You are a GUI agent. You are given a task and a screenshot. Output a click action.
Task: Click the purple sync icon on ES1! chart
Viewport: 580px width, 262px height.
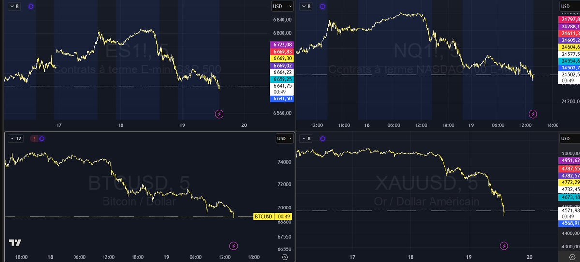[x=30, y=6]
